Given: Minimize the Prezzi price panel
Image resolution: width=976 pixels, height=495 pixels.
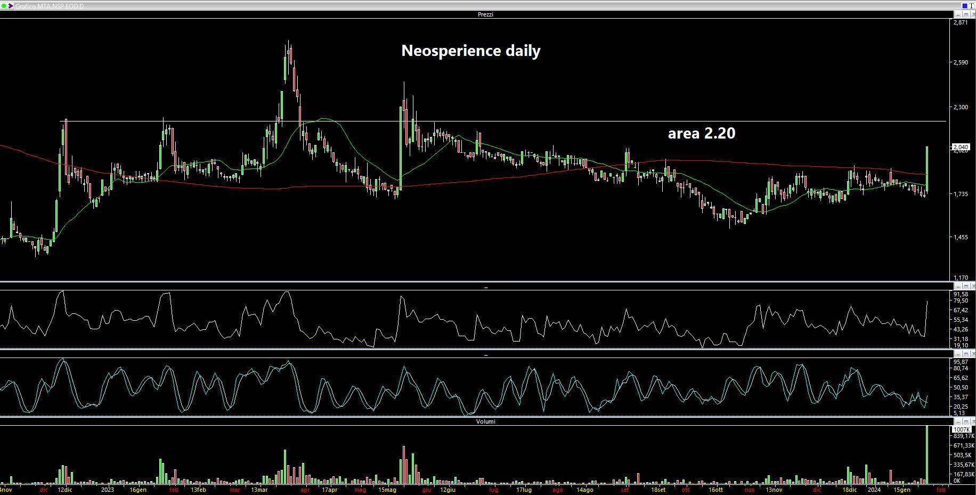Looking at the screenshot, I should [x=958, y=14].
